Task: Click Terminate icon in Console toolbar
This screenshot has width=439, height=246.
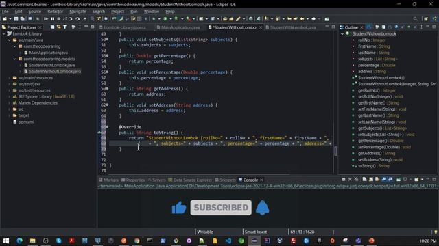Action: coord(344,179)
